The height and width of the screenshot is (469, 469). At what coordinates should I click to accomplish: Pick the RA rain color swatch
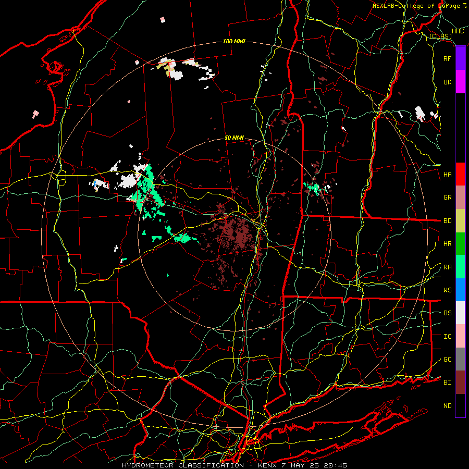pyautogui.click(x=460, y=267)
